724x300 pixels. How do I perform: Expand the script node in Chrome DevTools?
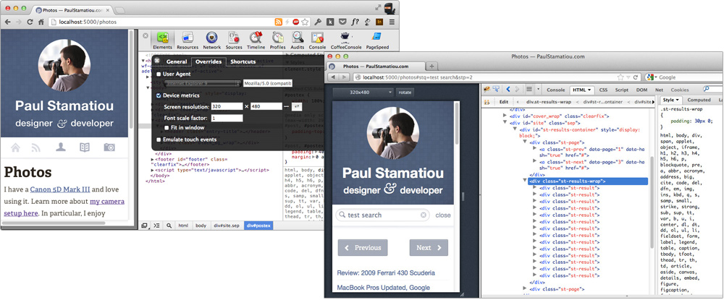pyautogui.click(x=152, y=170)
